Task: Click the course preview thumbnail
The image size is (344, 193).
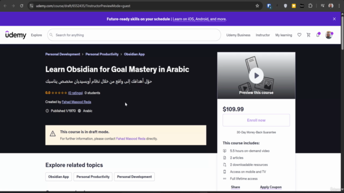Action: pos(256,75)
